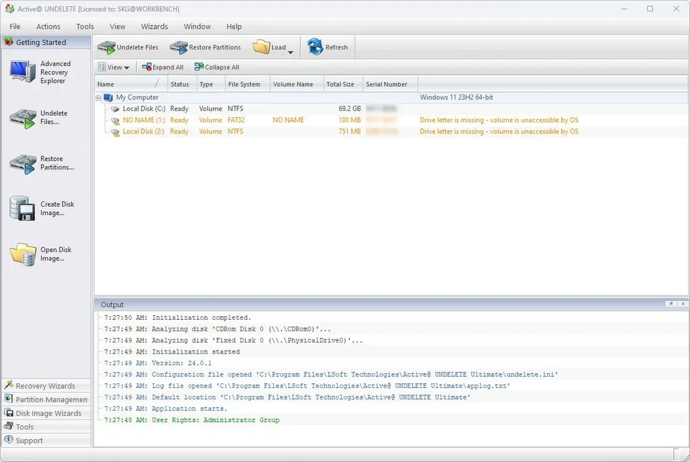Screen dimensions: 690x462
Task: Open the Tools sidebar section
Action: tap(46, 427)
